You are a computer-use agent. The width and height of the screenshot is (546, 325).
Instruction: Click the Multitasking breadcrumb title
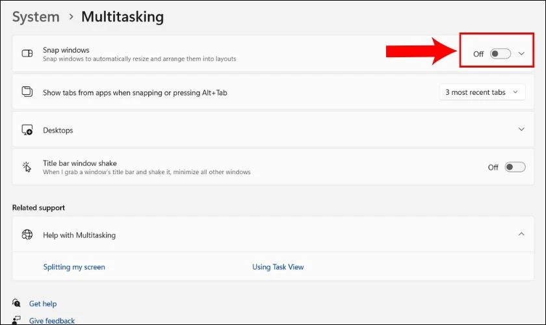pyautogui.click(x=123, y=17)
